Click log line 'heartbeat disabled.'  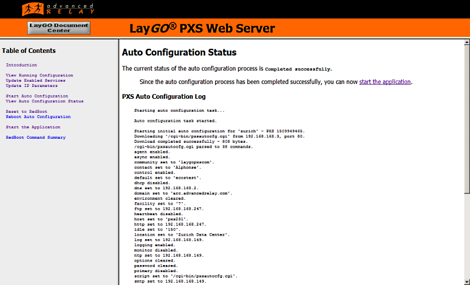(x=159, y=214)
